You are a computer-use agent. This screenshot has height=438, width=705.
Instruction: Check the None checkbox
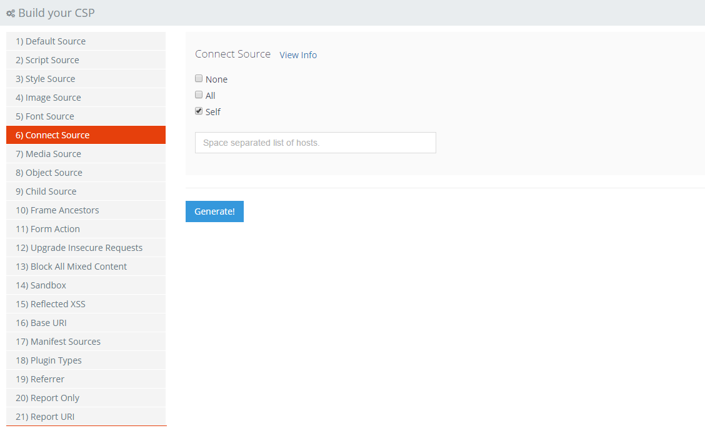[199, 79]
